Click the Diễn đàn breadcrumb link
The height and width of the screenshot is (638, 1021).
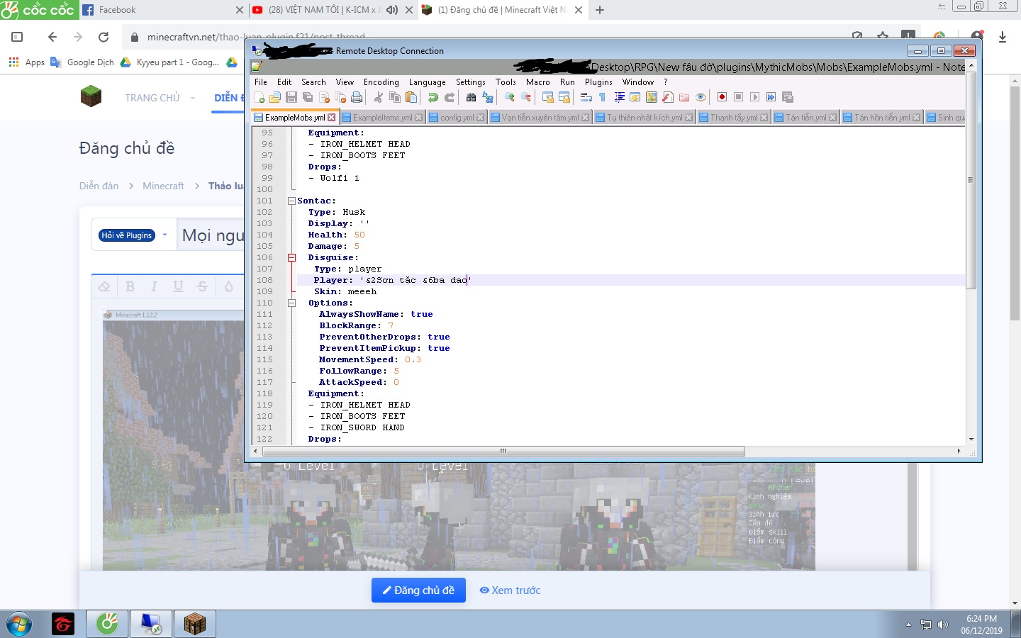pos(99,186)
